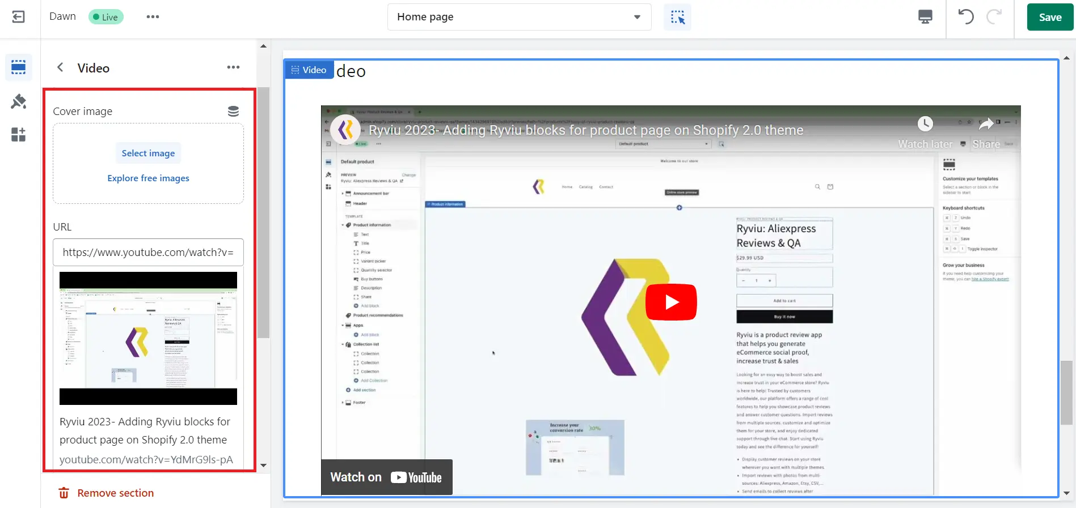Play the YouTube video in preview
This screenshot has width=1076, height=508.
[x=671, y=302]
